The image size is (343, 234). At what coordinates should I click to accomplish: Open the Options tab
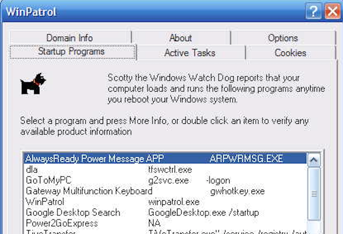283,38
